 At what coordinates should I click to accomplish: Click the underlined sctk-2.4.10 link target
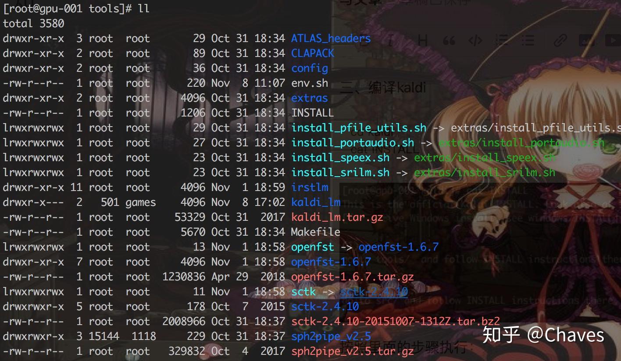tap(374, 292)
